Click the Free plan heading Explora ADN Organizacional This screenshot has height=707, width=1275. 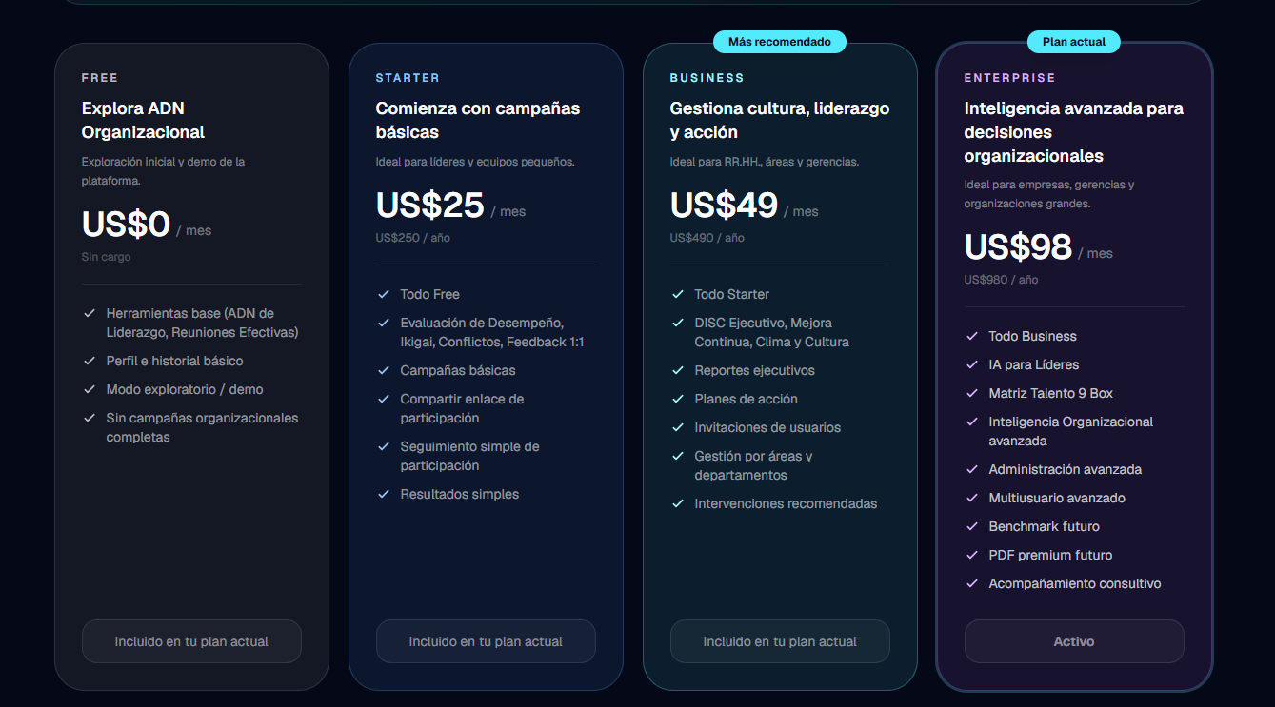coord(143,120)
